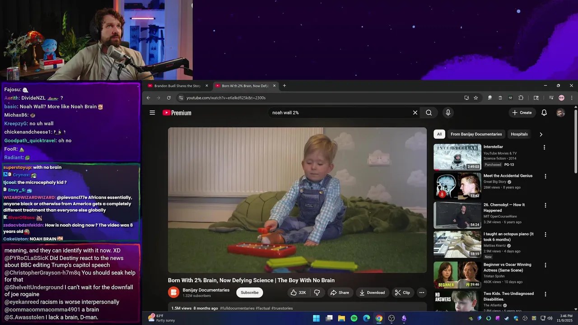This screenshot has height=325, width=578.
Task: Click the Download button
Action: coord(372,292)
